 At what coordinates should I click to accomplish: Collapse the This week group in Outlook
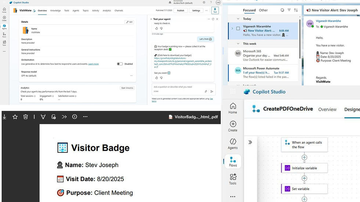238,44
